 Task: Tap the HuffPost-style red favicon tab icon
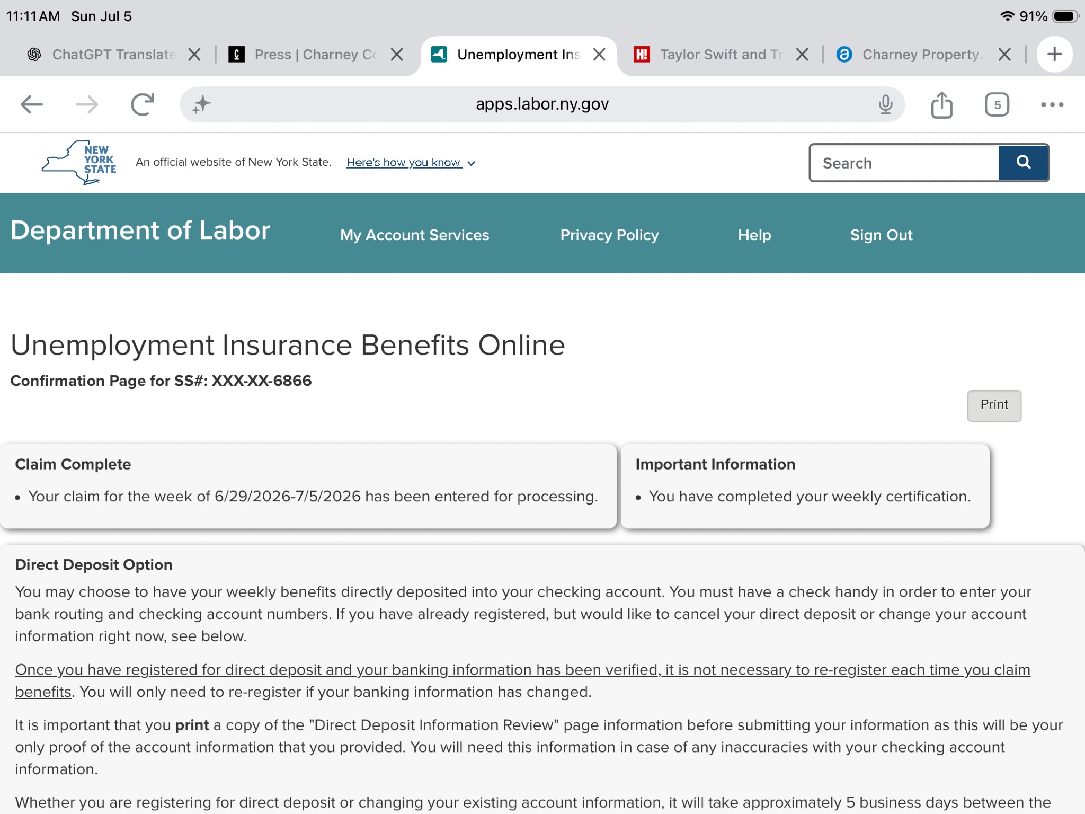click(x=642, y=54)
